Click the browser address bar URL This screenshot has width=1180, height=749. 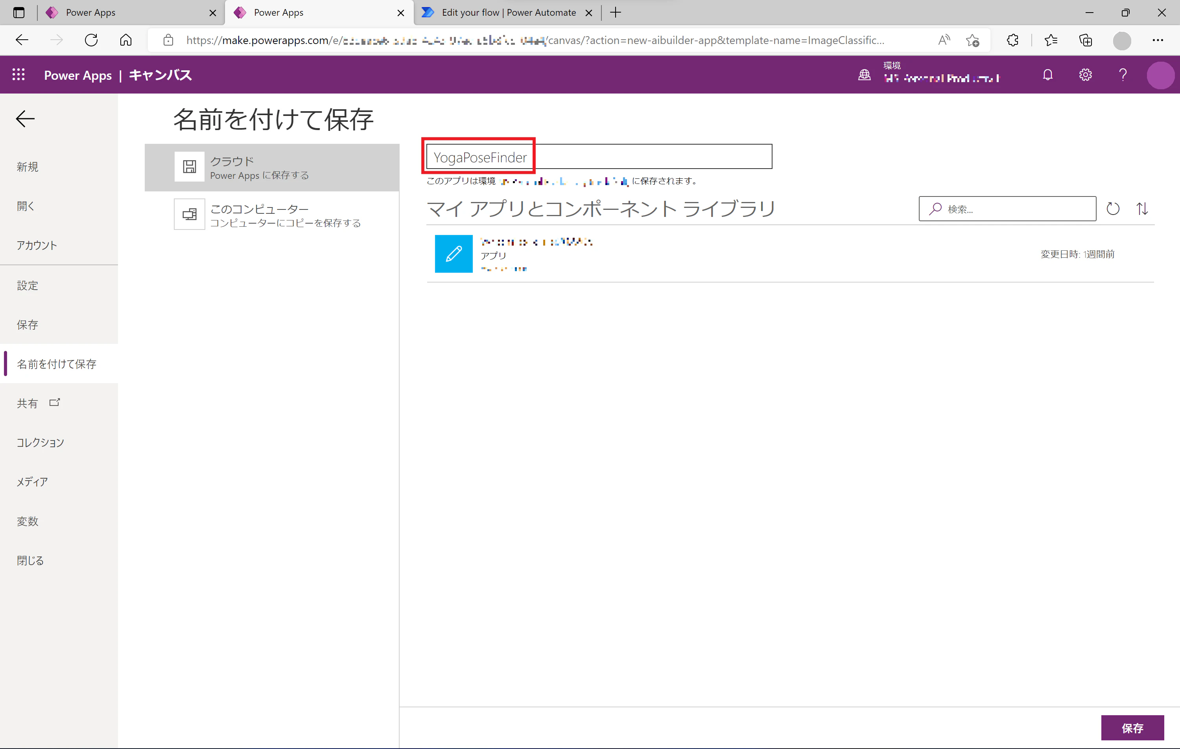pyautogui.click(x=535, y=40)
